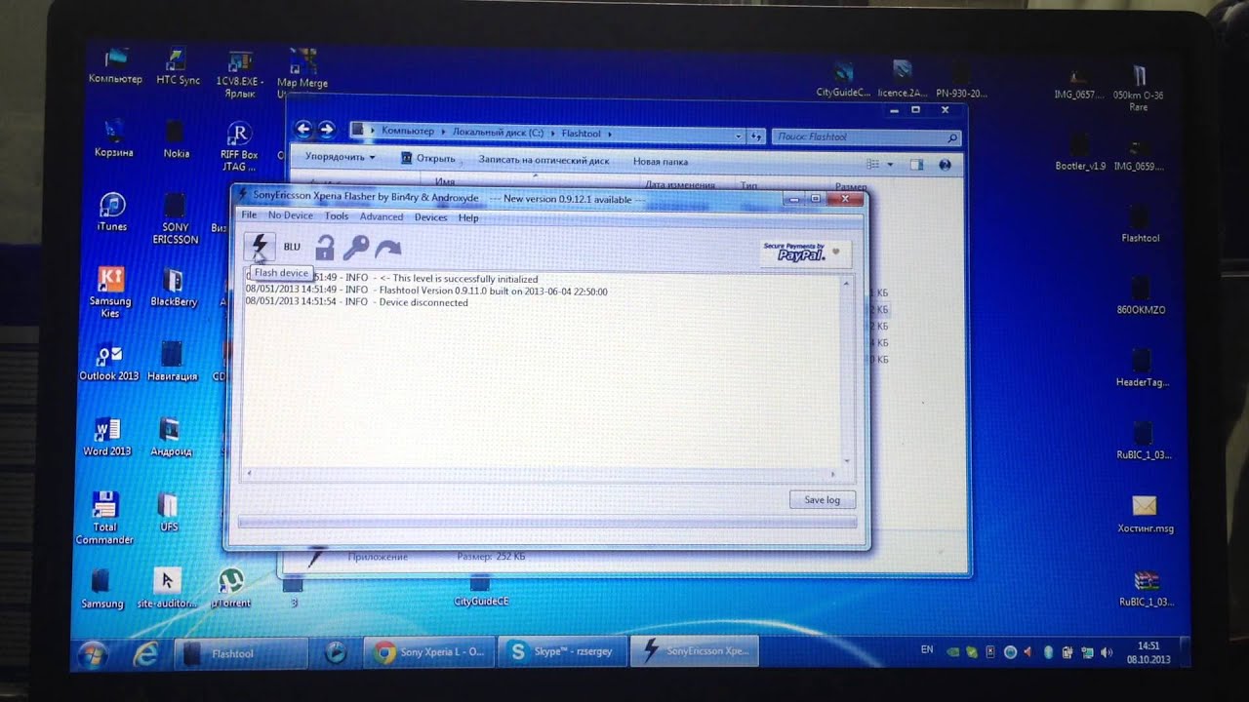Select the HTC Sync desktop icon

pyautogui.click(x=178, y=66)
